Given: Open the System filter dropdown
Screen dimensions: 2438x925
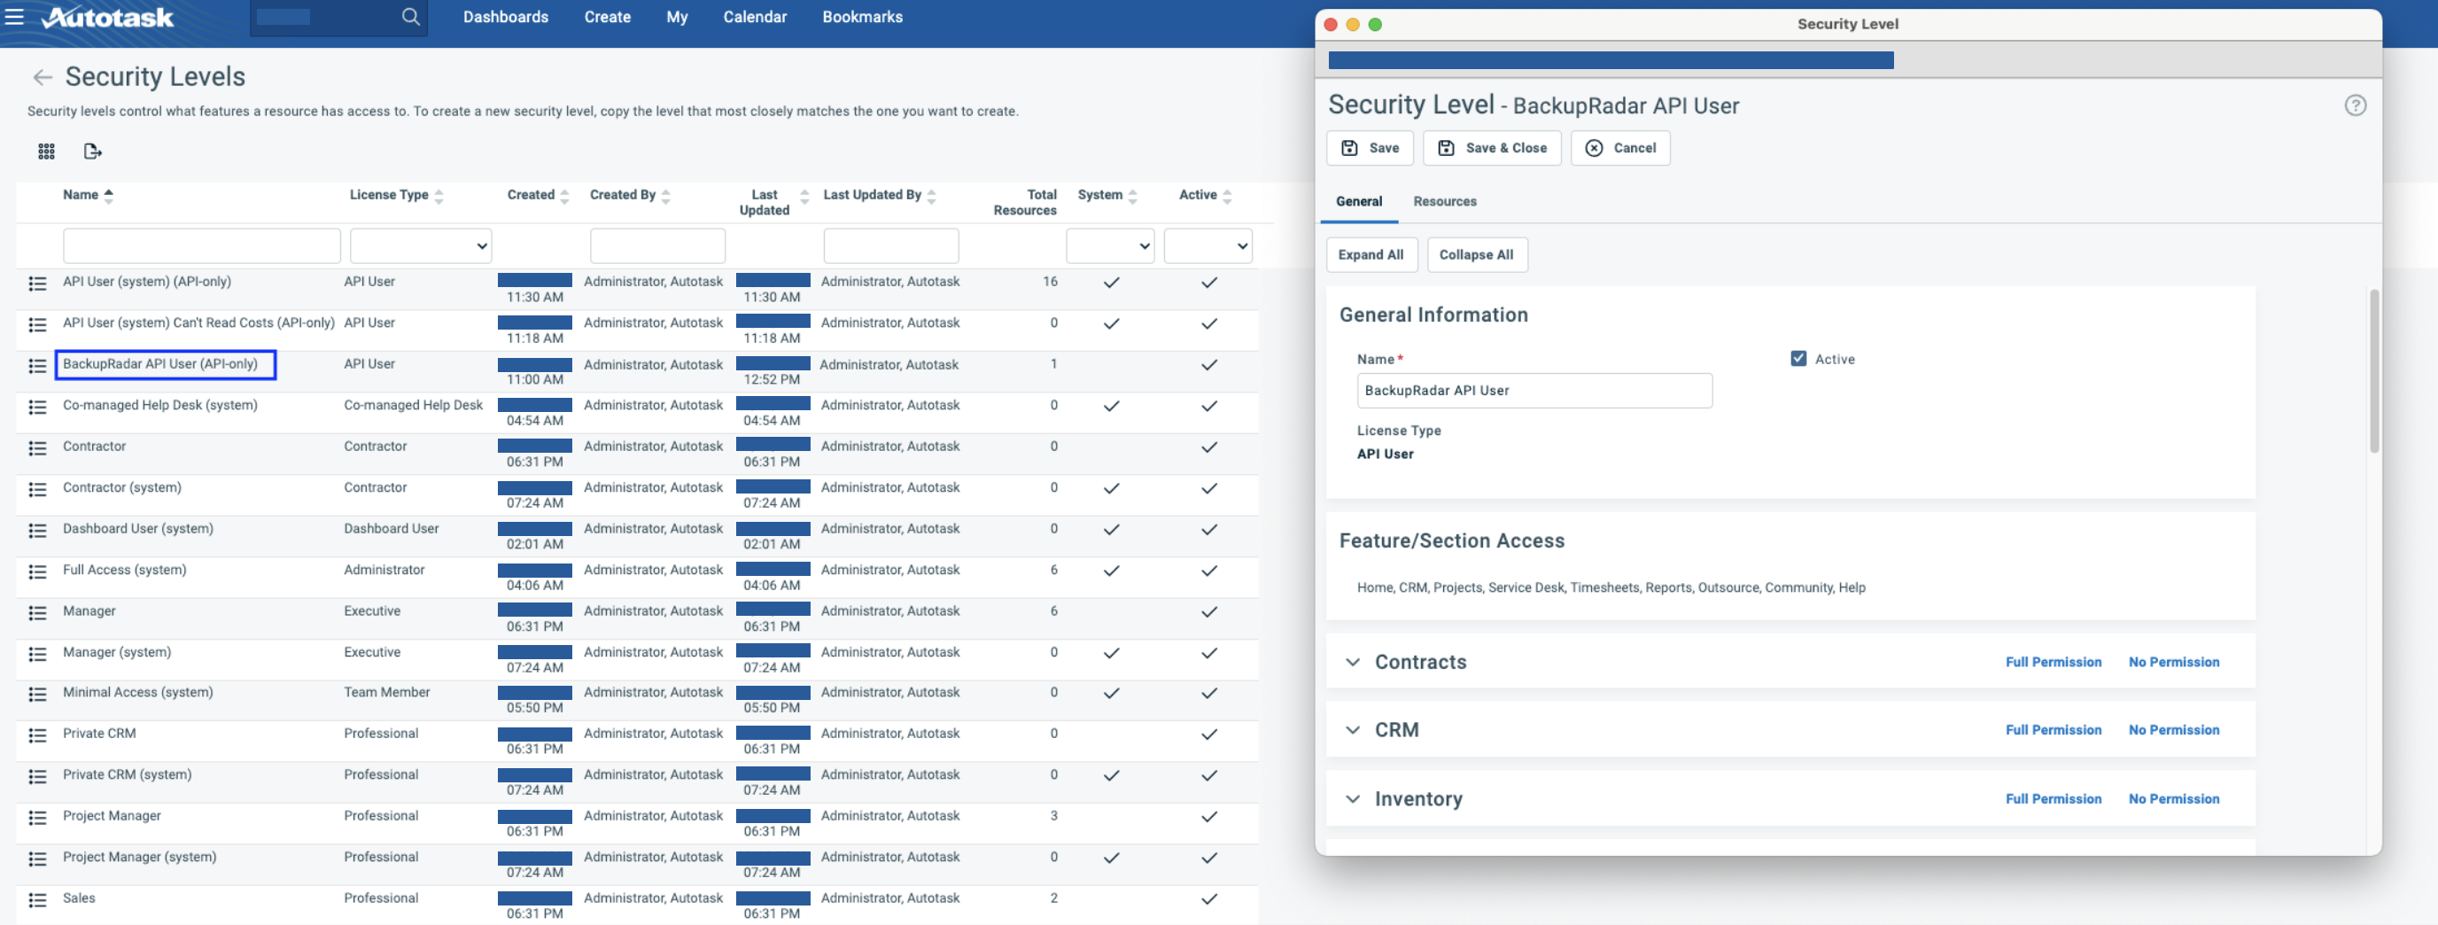Looking at the screenshot, I should [1110, 246].
